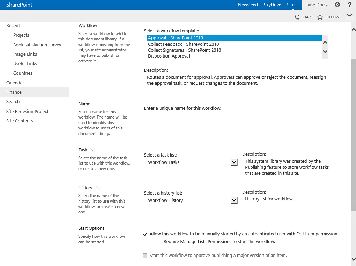
Task: Open Search in navigation
Action: tap(13, 101)
